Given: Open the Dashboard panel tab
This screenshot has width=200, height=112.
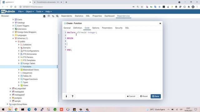Looking at the screenshot, I should (109, 16).
